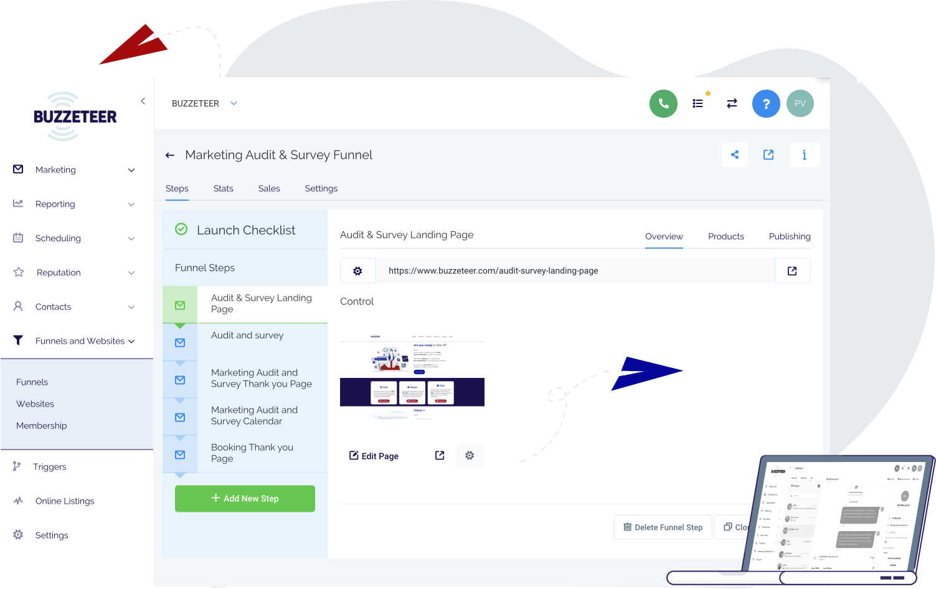The image size is (936, 589).
Task: Open control page preview external icon
Action: tap(440, 456)
